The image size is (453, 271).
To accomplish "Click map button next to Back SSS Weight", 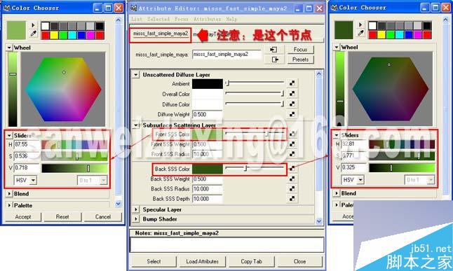I will click(292, 179).
